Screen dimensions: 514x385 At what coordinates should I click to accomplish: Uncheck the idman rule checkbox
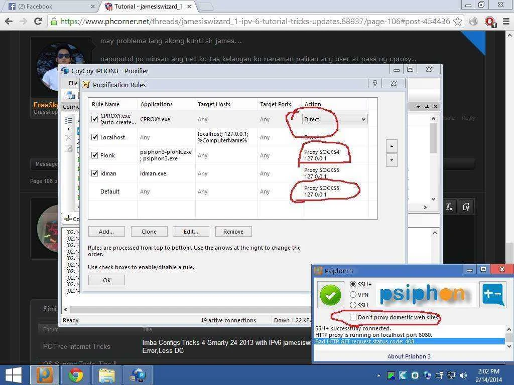pos(94,173)
